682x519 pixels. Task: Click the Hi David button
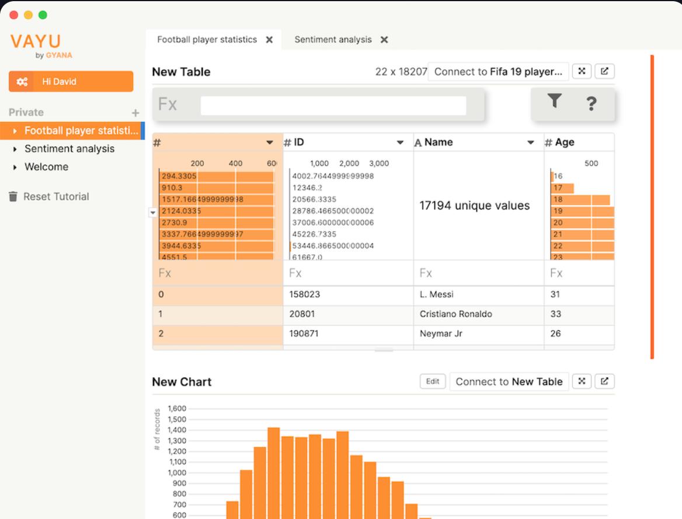point(71,82)
